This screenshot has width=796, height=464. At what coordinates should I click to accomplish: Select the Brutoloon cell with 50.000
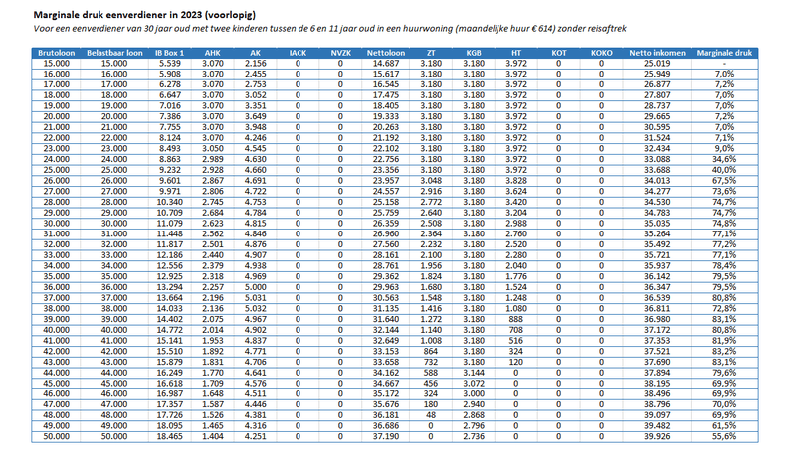point(56,436)
